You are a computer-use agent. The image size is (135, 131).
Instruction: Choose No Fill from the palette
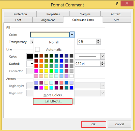pyautogui.click(x=54, y=42)
